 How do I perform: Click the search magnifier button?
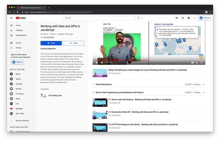tap(138, 18)
